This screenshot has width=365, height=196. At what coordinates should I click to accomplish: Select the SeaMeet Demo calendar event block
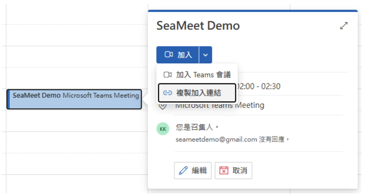click(x=74, y=99)
